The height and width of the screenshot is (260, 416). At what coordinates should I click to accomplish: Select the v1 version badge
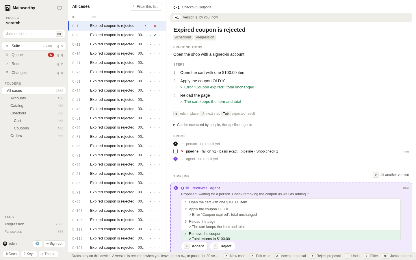coord(177,18)
